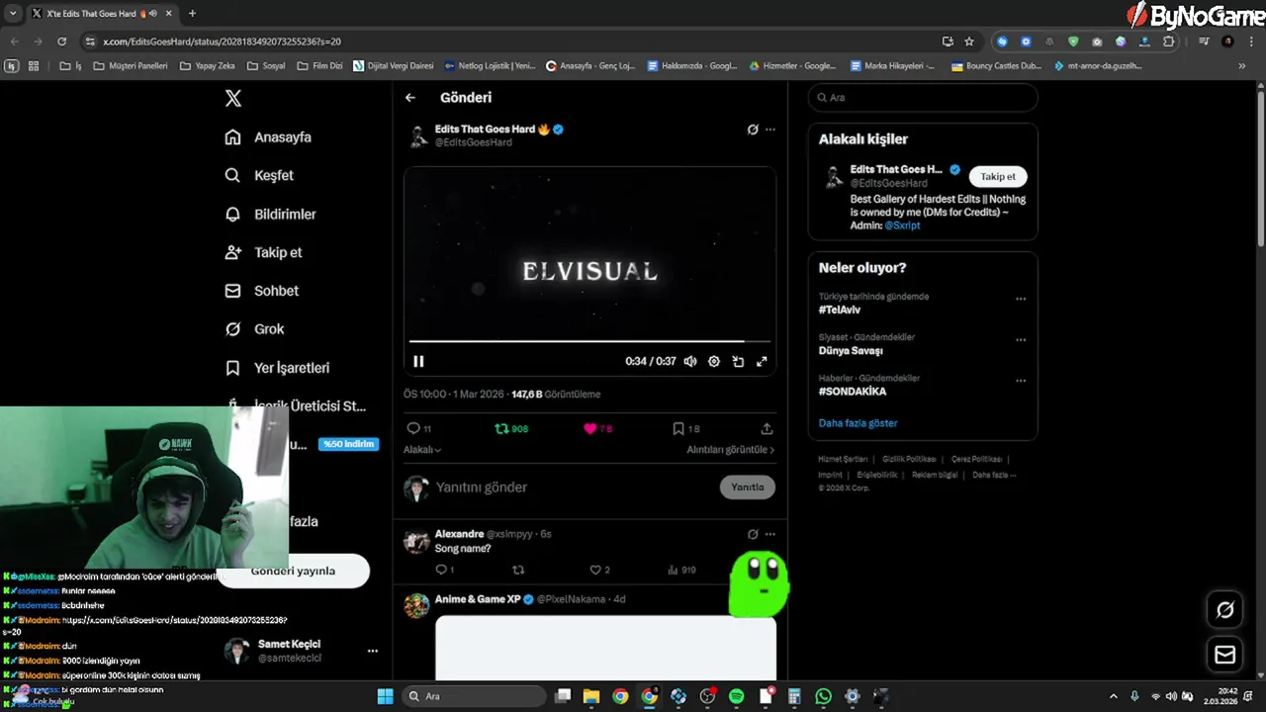This screenshot has width=1266, height=712.
Task: Open Dünya Savaşı trend
Action: click(851, 351)
